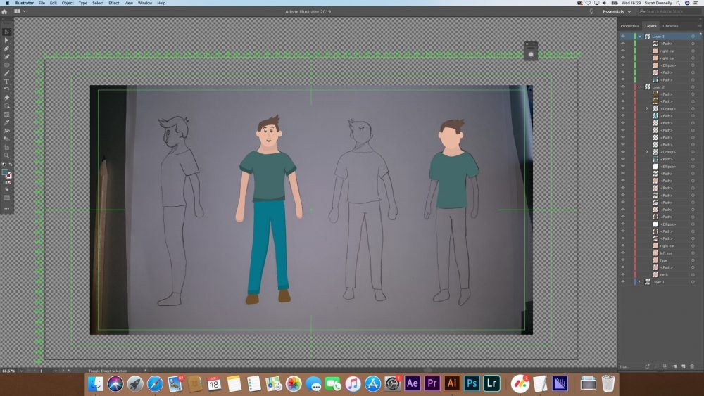This screenshot has height=396, width=704.
Task: Select the Type tool
Action: pos(7,82)
